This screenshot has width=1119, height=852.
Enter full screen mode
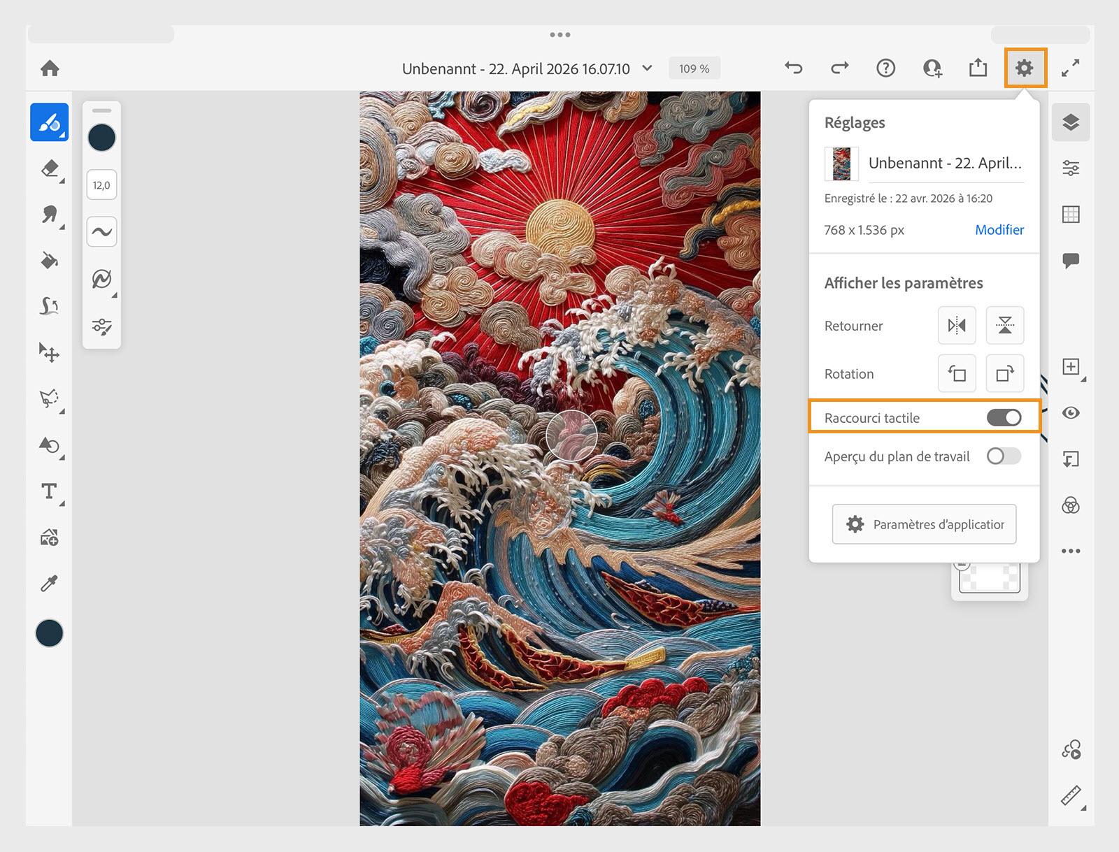click(x=1071, y=68)
